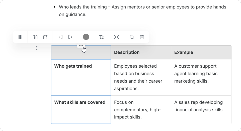241x131 pixels.
Task: Move column left using arrow icon
Action: [60, 37]
